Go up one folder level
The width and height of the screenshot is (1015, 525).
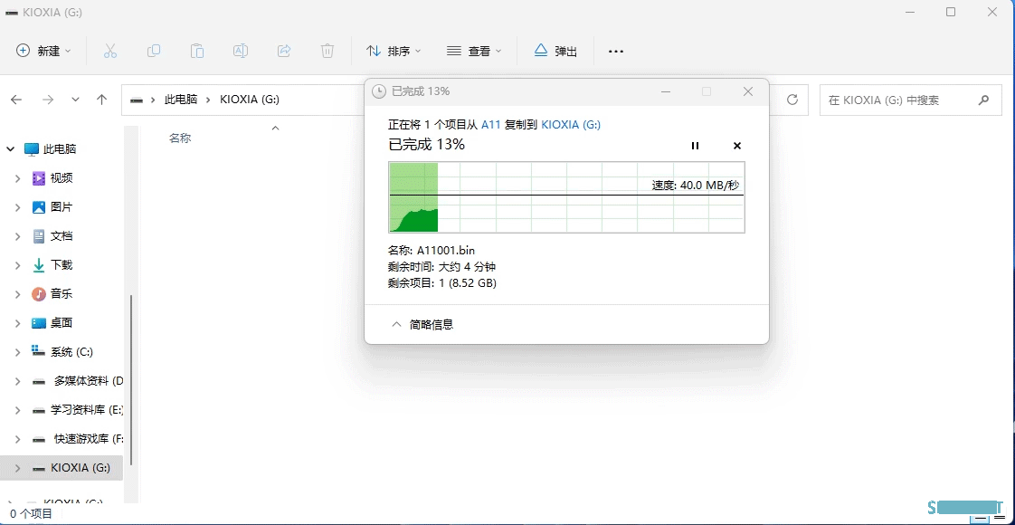pos(101,100)
